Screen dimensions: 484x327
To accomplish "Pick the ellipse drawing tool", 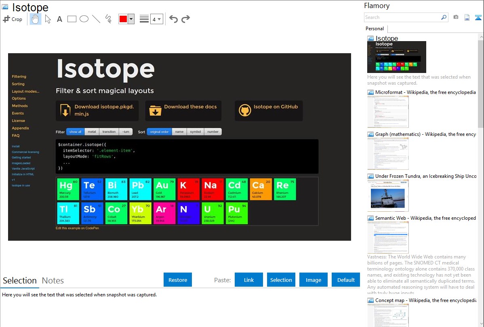I will point(84,19).
